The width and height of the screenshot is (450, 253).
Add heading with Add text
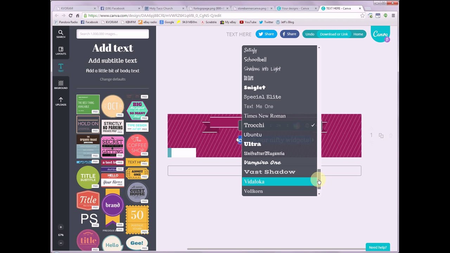tap(112, 48)
